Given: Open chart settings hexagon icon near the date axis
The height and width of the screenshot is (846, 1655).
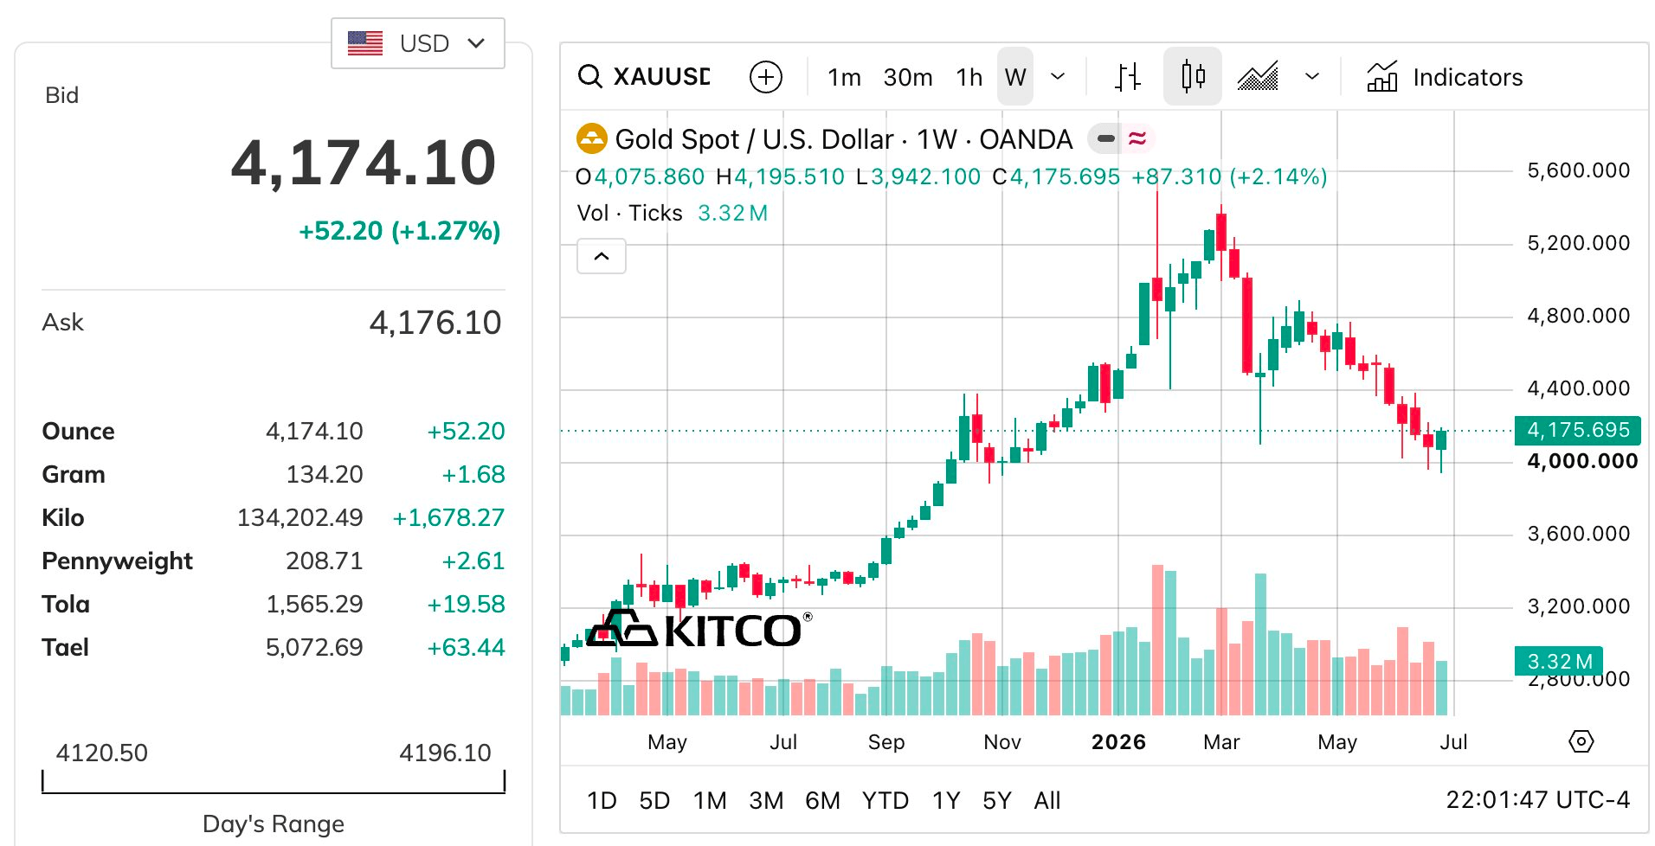Looking at the screenshot, I should pos(1581,741).
